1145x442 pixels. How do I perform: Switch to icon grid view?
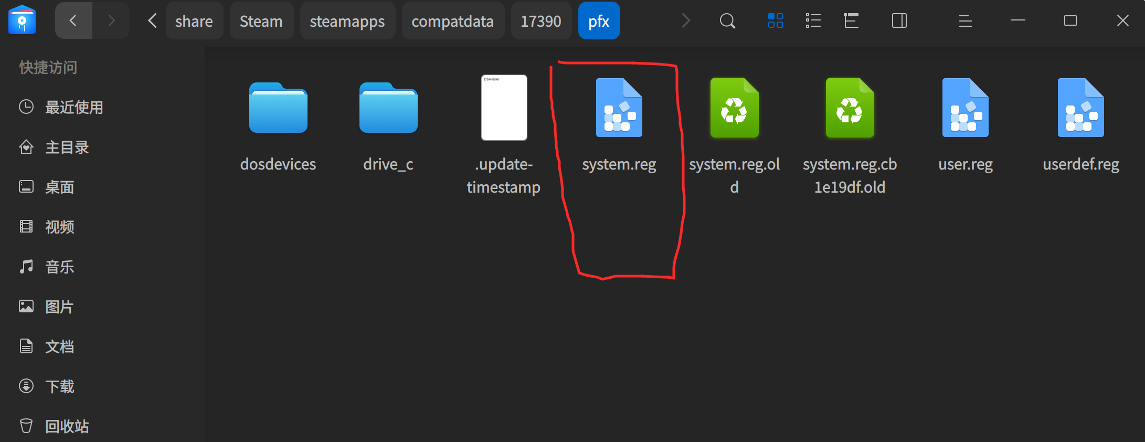tap(776, 21)
